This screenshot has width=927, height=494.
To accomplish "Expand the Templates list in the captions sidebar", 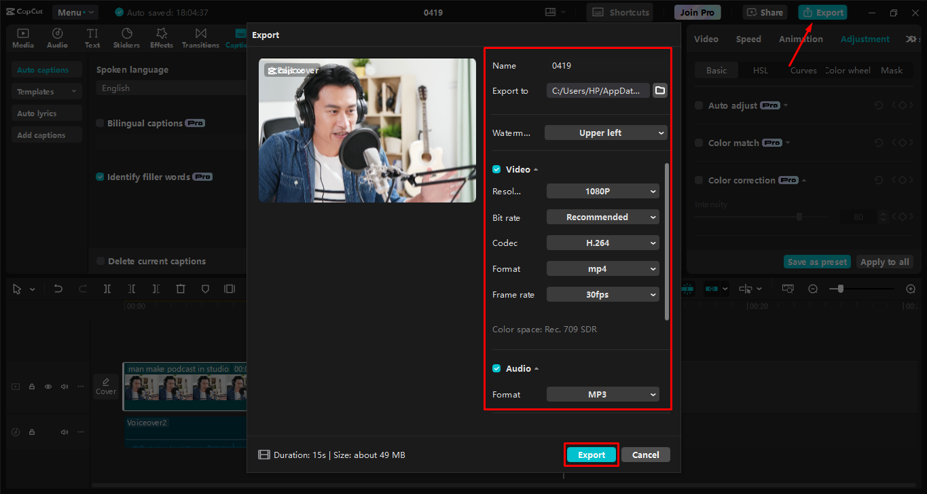I will tap(47, 92).
